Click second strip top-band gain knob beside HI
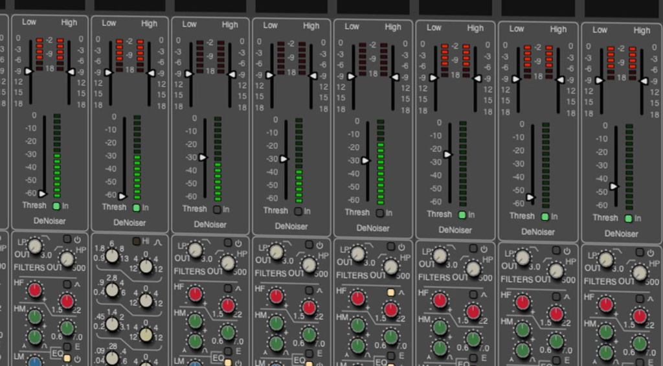Image resolution: width=663 pixels, height=366 pixels. (146, 266)
